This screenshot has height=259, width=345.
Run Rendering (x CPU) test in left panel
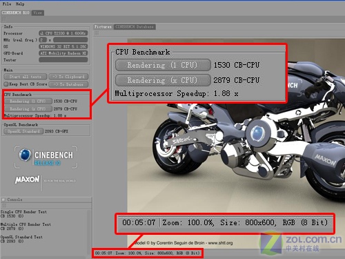click(28, 109)
